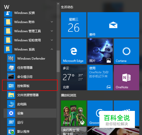Open 任务管理器 using its icon
The height and width of the screenshot is (135, 142).
pos(11,67)
